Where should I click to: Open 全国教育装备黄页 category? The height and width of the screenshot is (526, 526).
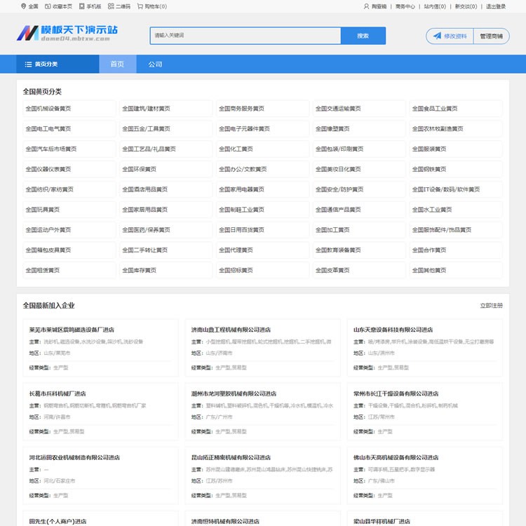pos(359,250)
